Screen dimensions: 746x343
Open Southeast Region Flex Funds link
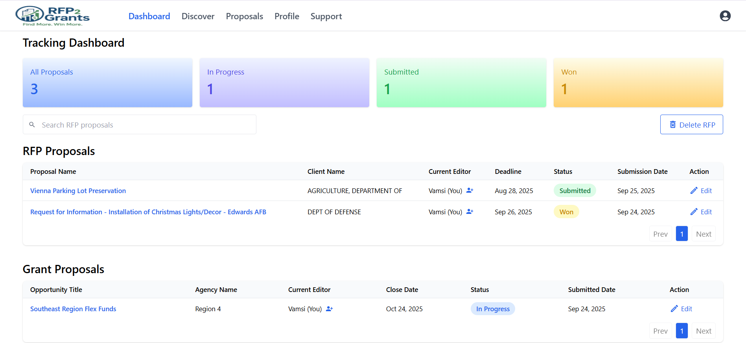click(73, 309)
